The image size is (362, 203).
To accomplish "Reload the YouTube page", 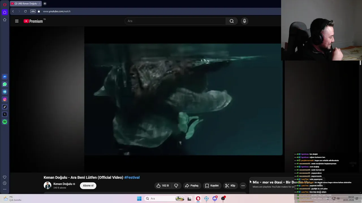I will pyautogui.click(x=25, y=11).
